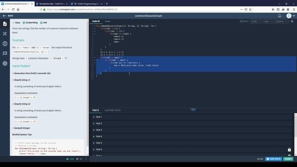Open the task description sidebar icon
Image resolution: width=297 pixels, height=167 pixels.
(x=5, y=24)
